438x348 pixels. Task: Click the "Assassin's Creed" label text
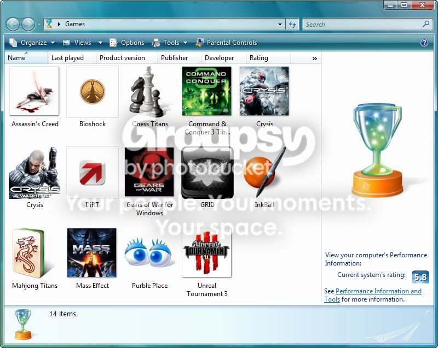point(35,123)
